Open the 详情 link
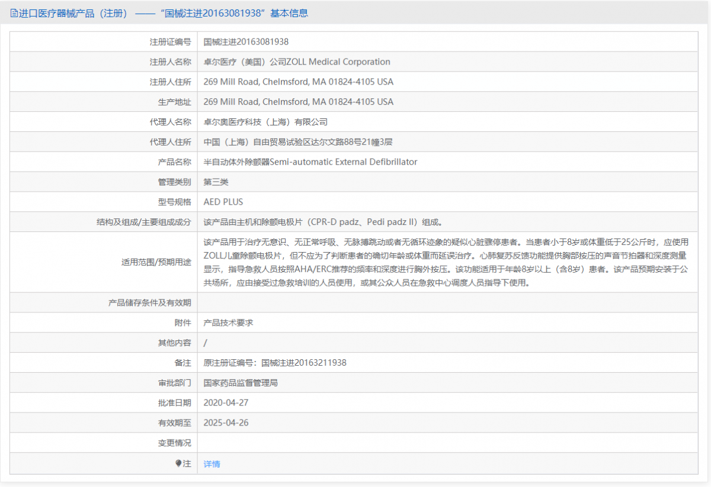This screenshot has height=487, width=711. pos(212,464)
